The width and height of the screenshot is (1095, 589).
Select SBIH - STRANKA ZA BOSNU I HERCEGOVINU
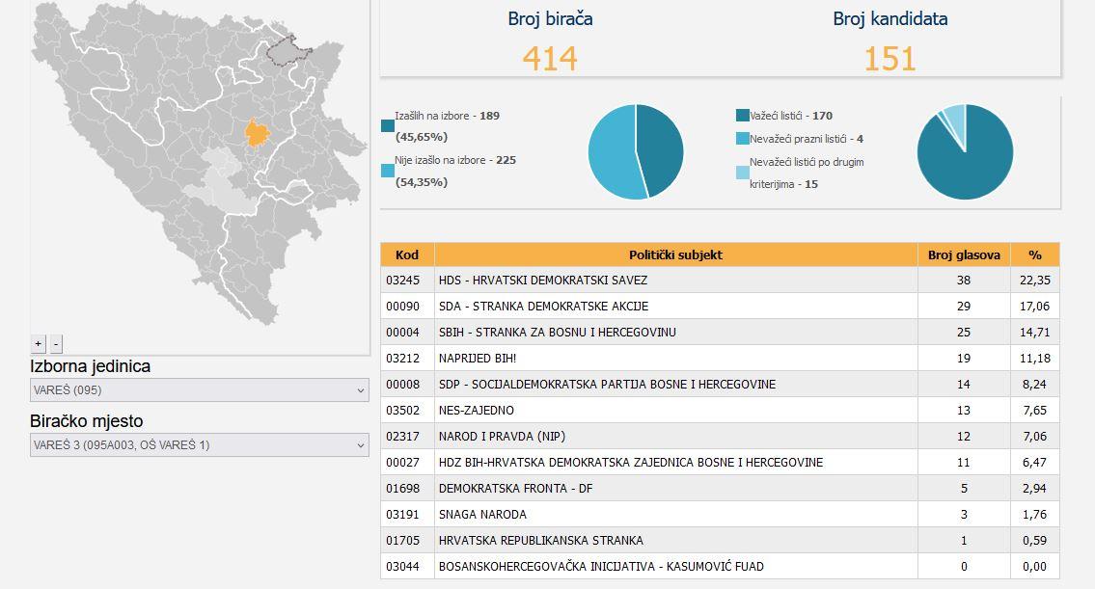[x=720, y=333]
